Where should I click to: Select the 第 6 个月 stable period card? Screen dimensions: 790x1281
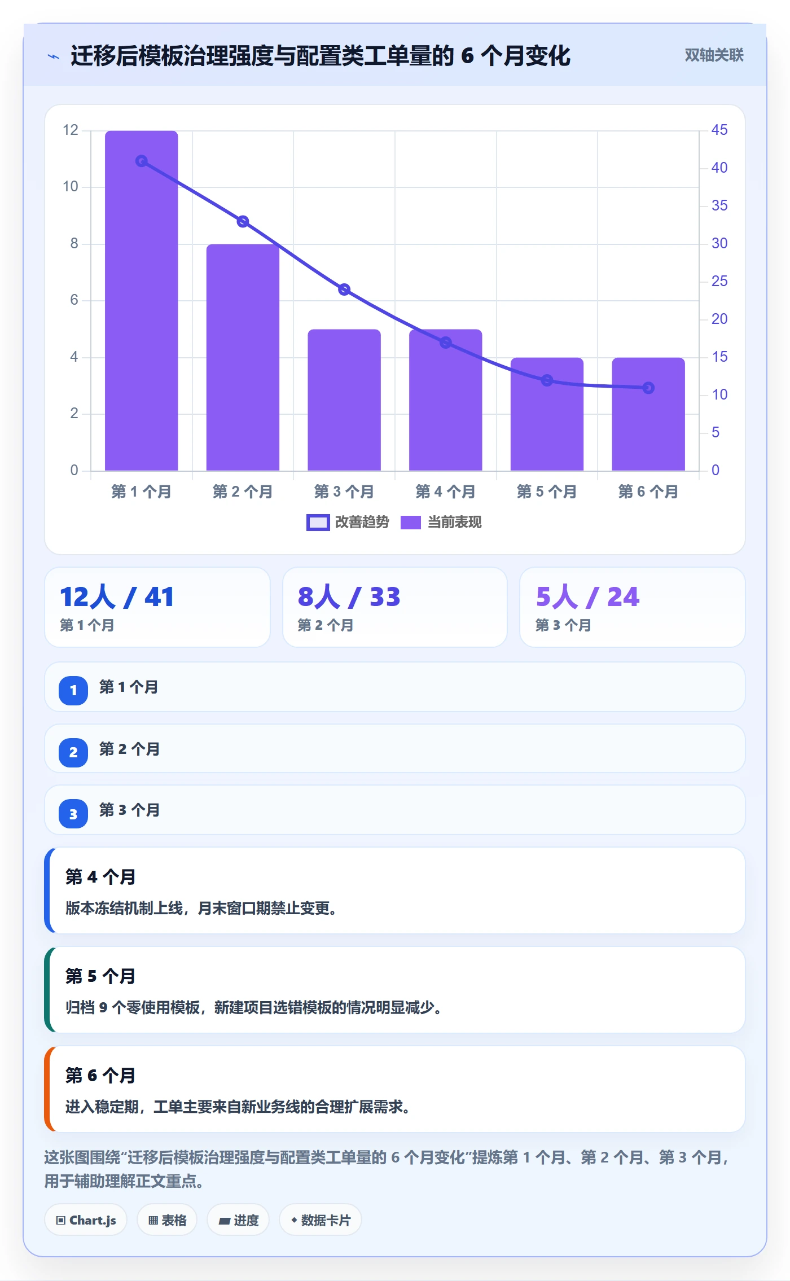(x=395, y=1089)
